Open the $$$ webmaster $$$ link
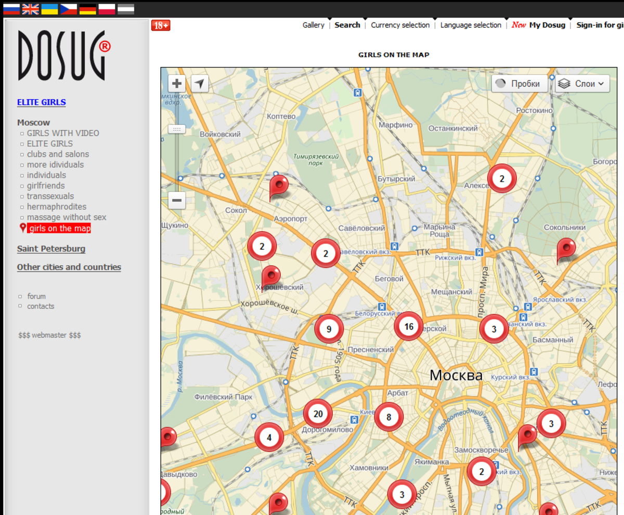 [x=49, y=335]
